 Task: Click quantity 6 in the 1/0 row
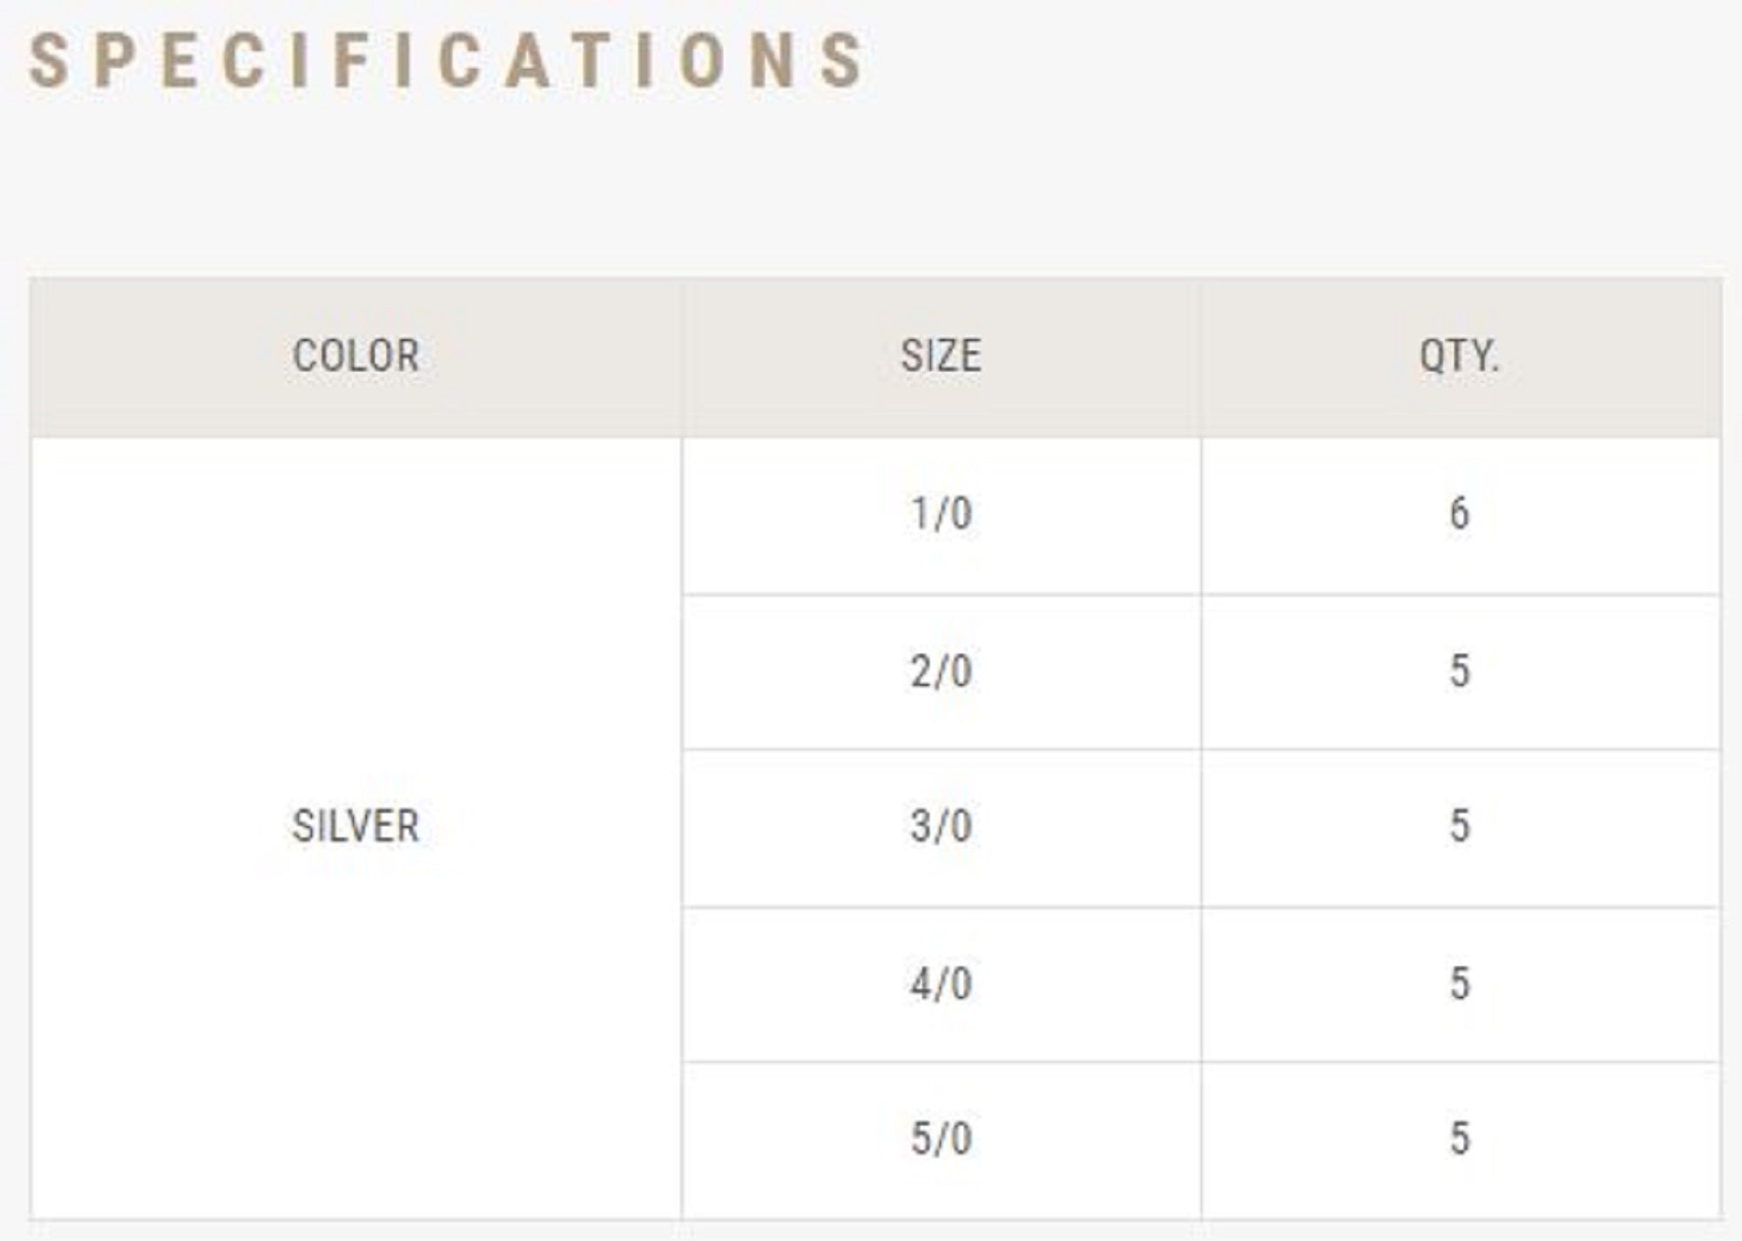point(1459,514)
